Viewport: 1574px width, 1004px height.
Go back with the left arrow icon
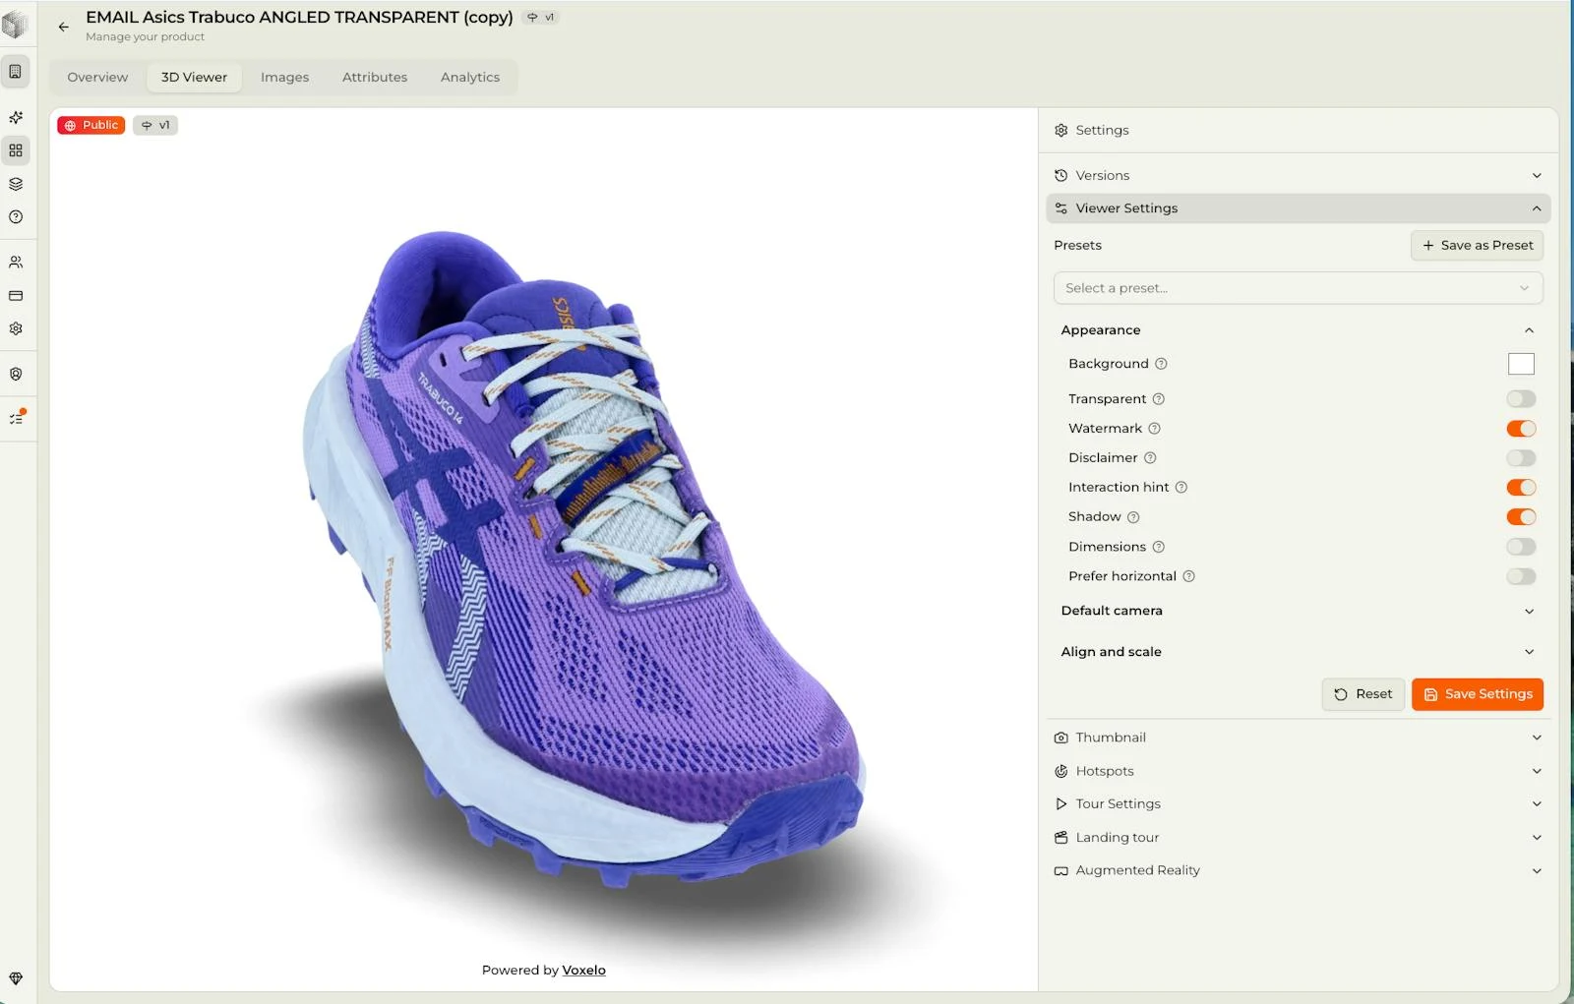click(64, 28)
